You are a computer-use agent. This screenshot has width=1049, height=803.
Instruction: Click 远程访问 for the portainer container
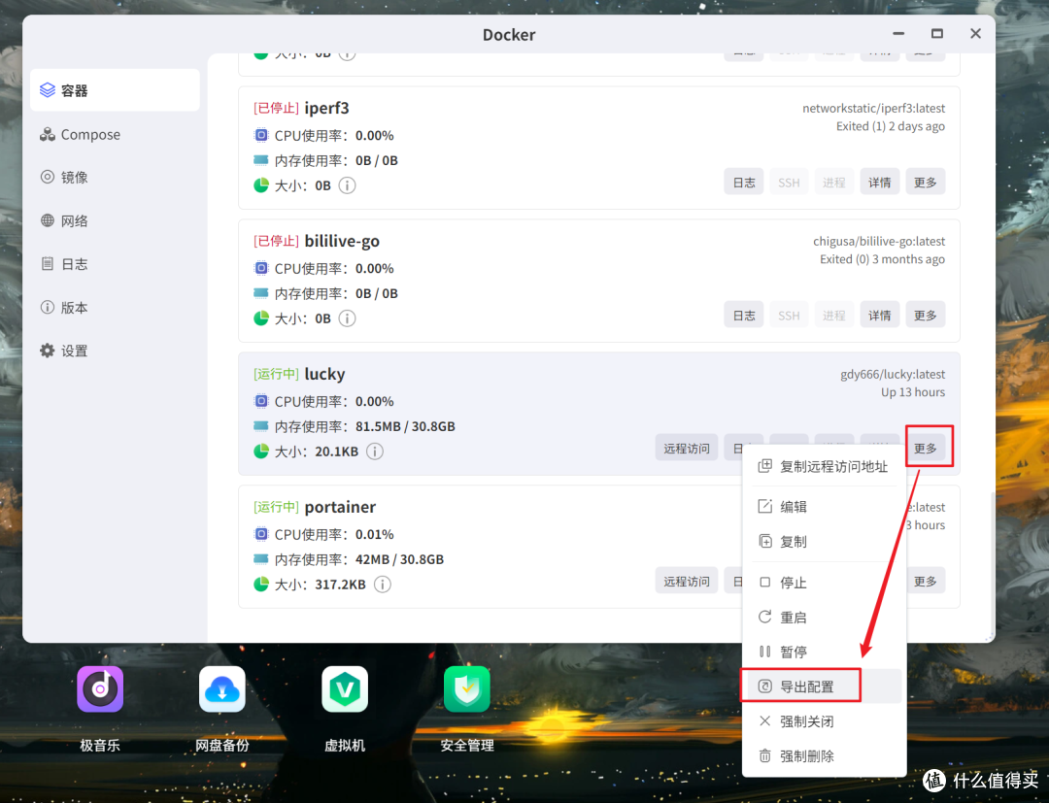coord(687,581)
